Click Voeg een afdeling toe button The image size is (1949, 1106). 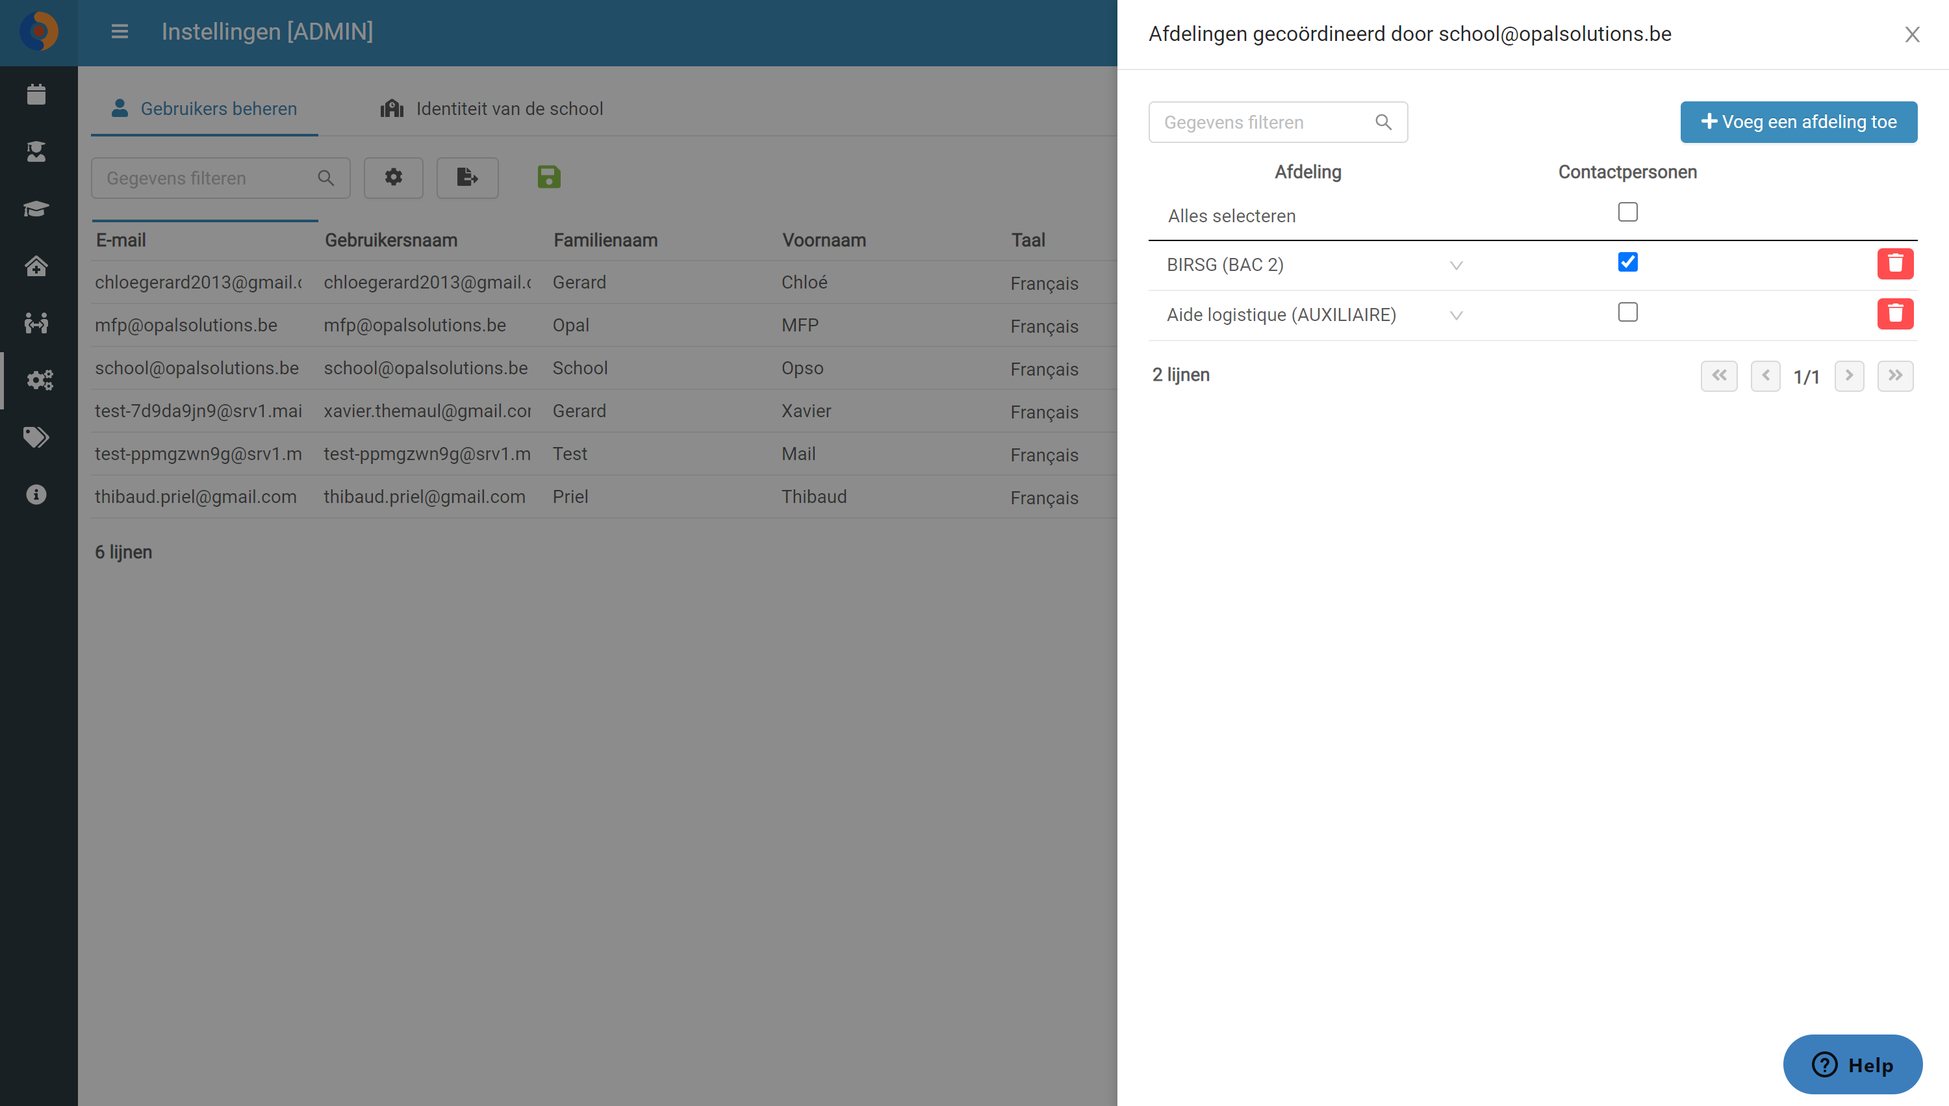pyautogui.click(x=1798, y=122)
